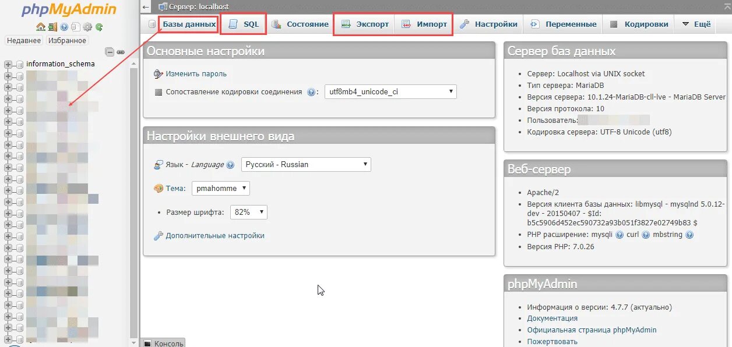This screenshot has width=732, height=347.
Task: Open the Ещё more tabs dropdown
Action: tap(696, 24)
